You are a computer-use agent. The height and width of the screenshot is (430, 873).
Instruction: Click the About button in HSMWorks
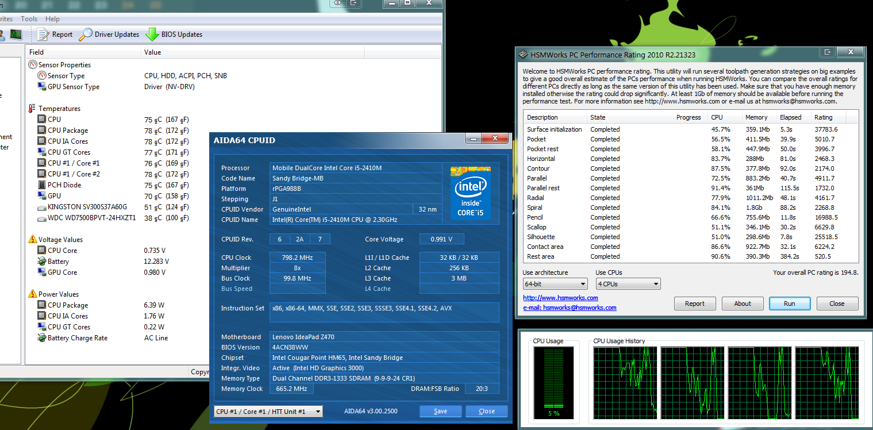[743, 304]
